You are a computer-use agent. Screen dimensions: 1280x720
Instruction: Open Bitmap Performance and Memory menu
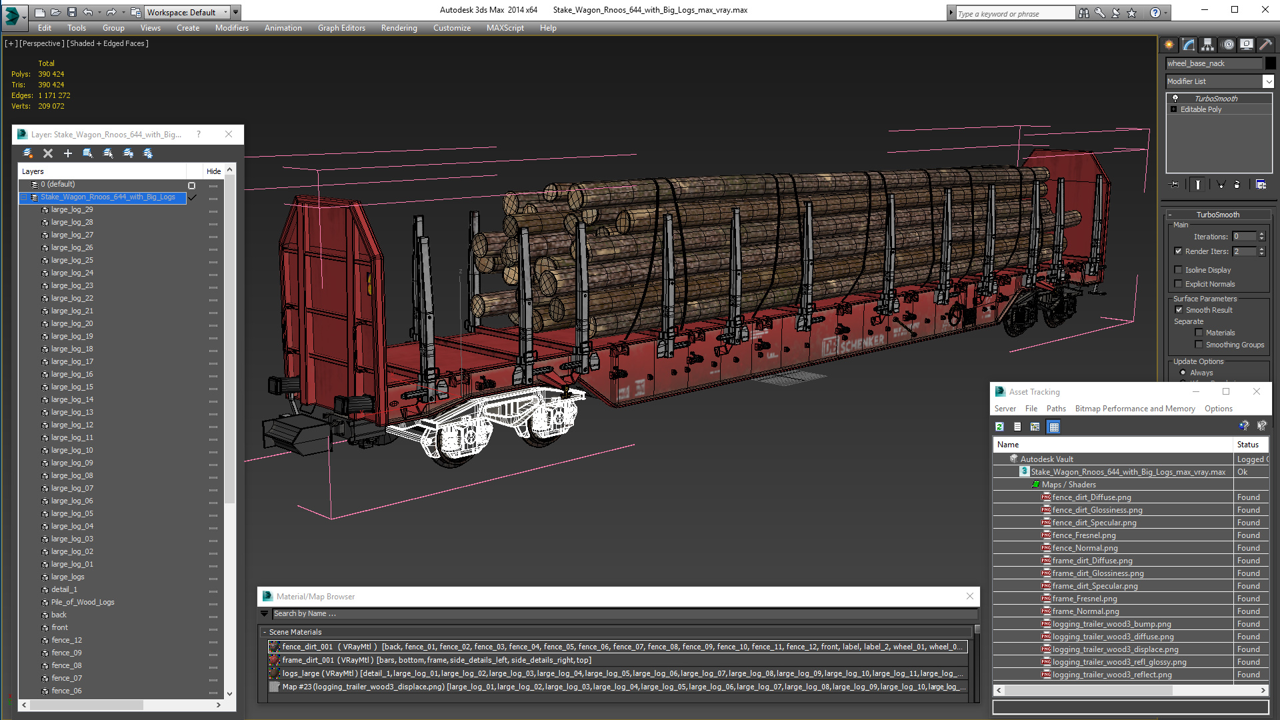click(1135, 409)
